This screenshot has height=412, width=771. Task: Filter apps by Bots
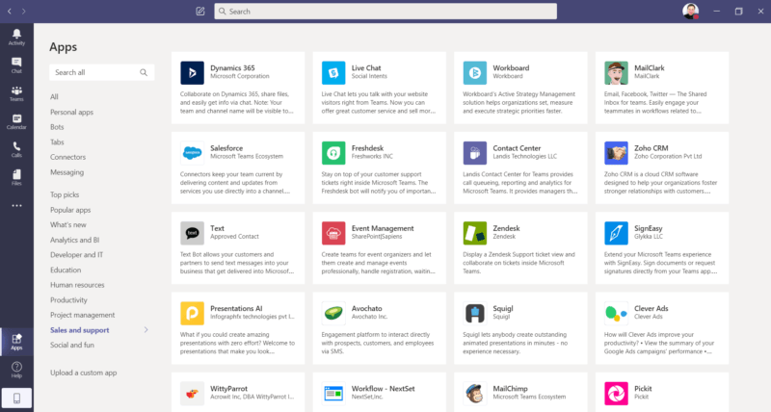(x=57, y=127)
